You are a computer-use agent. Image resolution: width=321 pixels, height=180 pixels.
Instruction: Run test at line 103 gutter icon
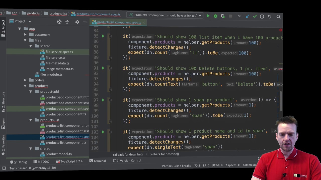[x=103, y=132]
